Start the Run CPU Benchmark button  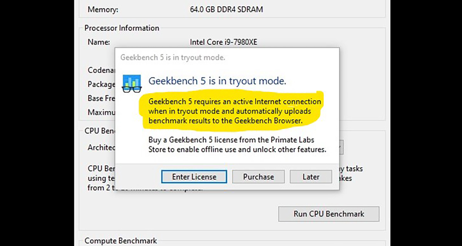328,214
